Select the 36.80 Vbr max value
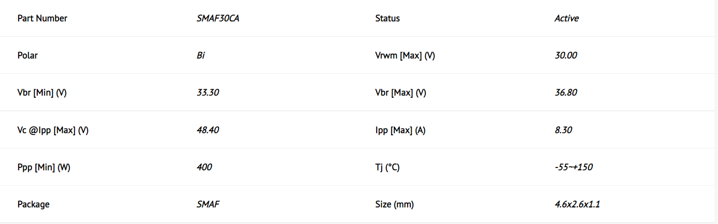 [x=566, y=92]
